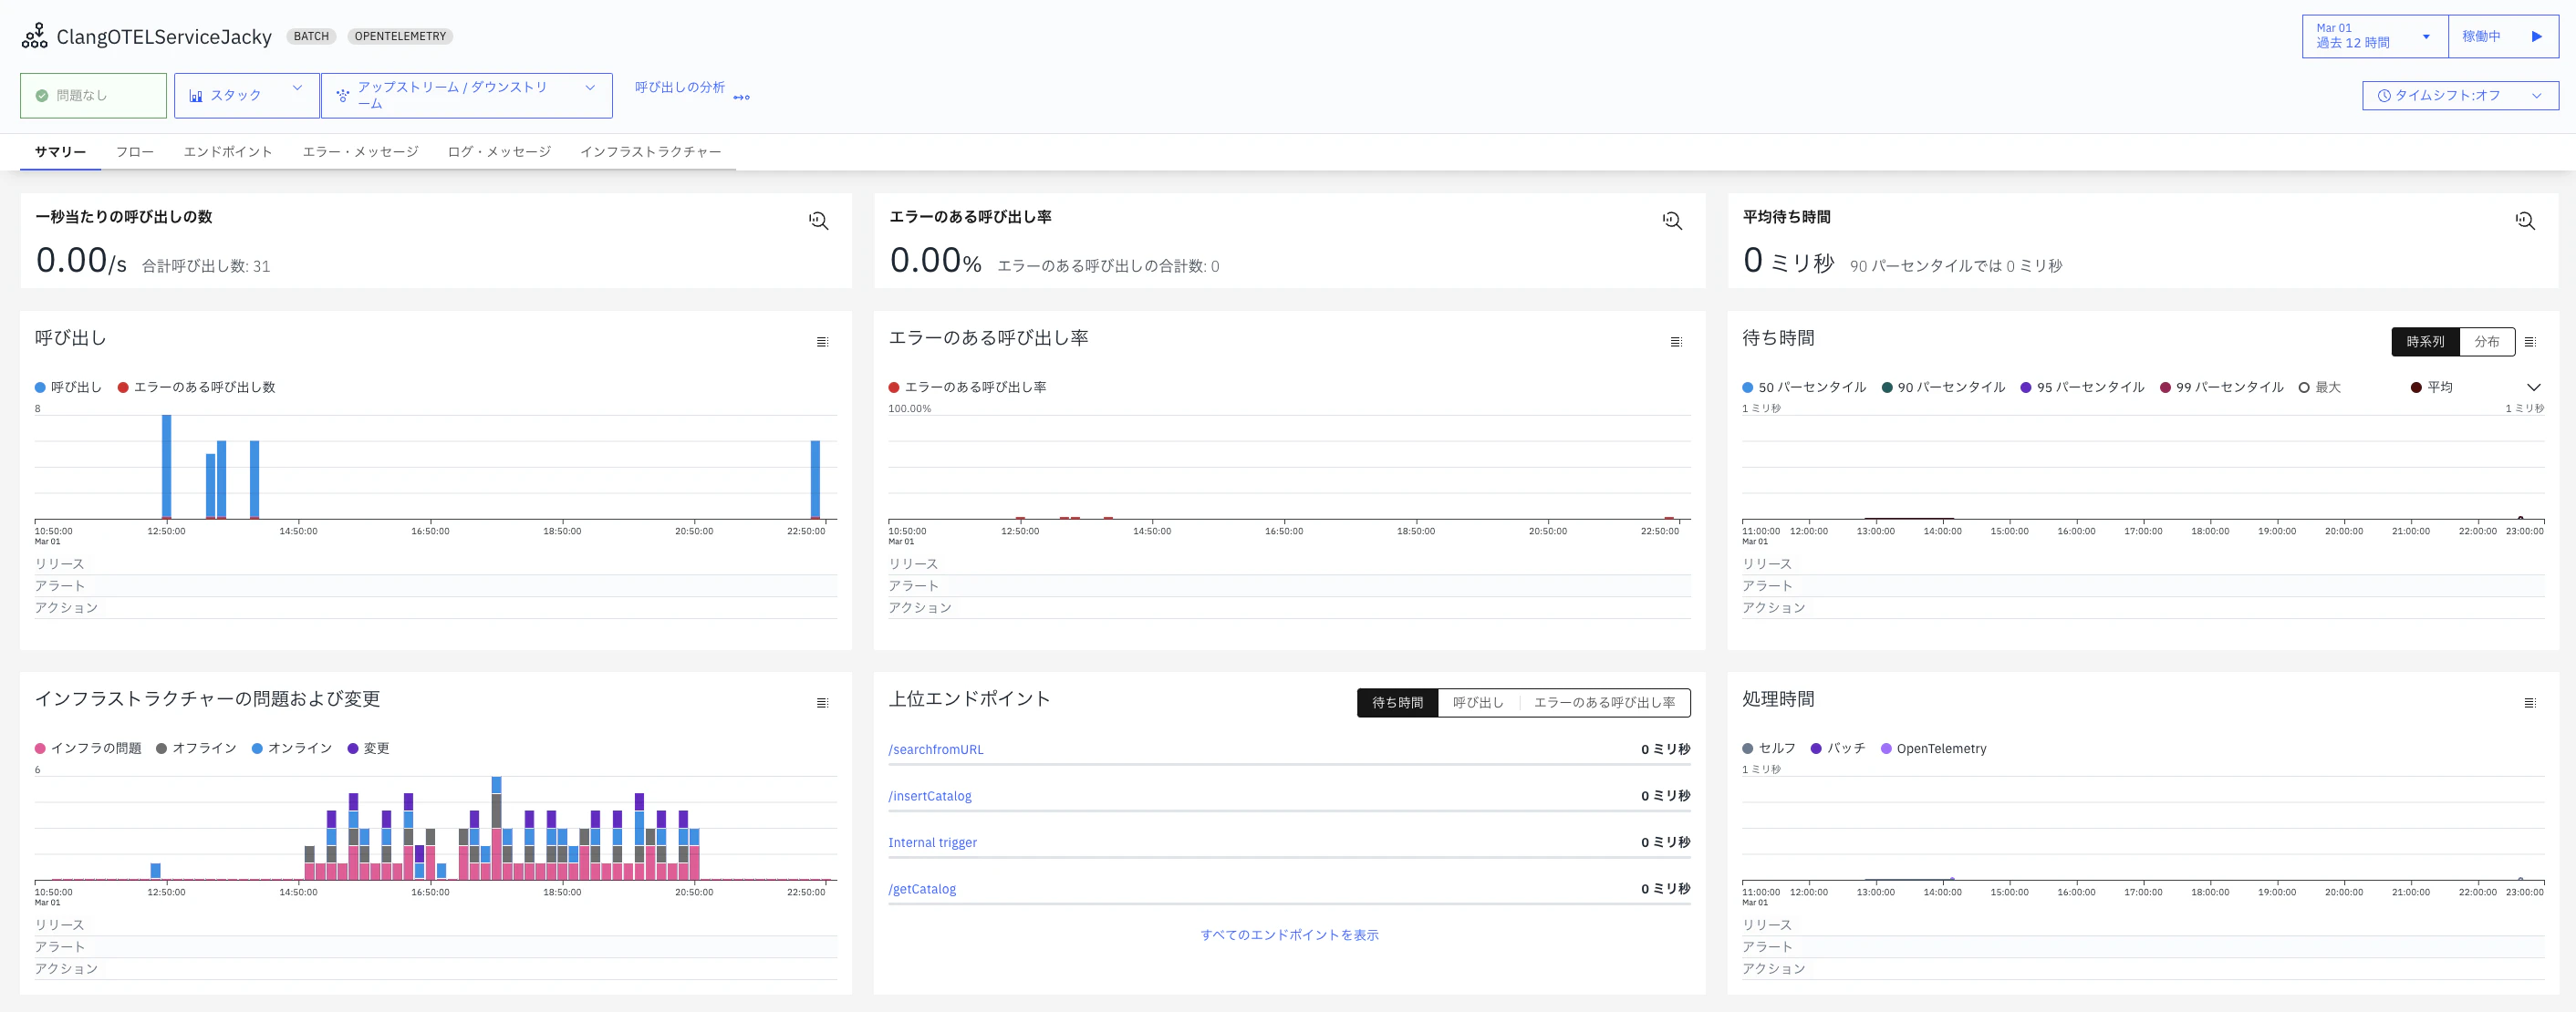
Task: Click the tallest call bar near 12:50
Action: (166, 467)
